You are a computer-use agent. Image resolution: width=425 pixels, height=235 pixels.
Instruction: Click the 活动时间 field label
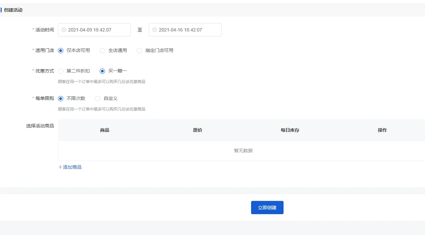45,30
